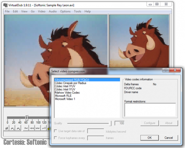Click OK in the compression dialog

point(149,138)
